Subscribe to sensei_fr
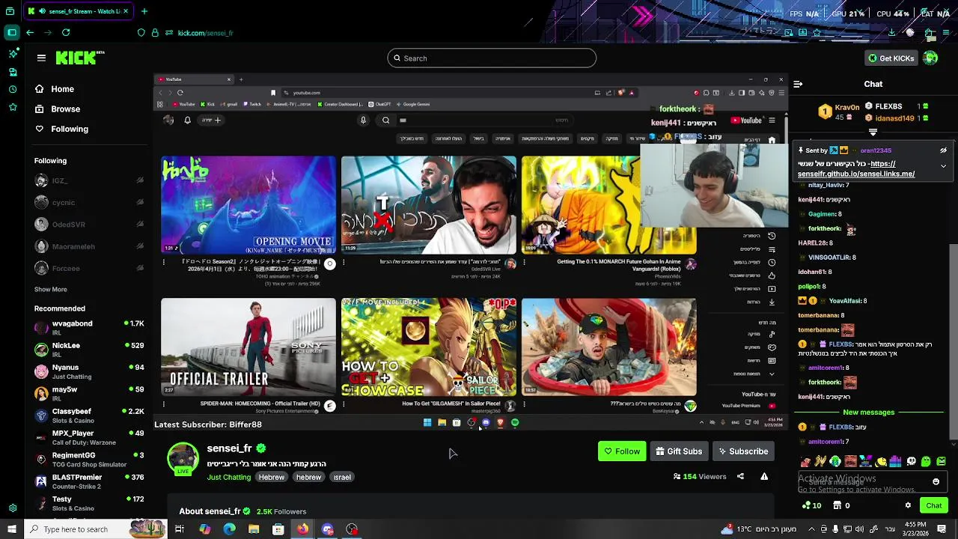 click(743, 451)
